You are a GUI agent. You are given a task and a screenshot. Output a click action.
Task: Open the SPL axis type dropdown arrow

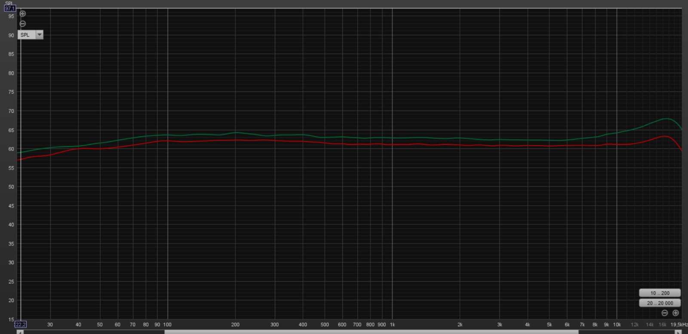40,35
